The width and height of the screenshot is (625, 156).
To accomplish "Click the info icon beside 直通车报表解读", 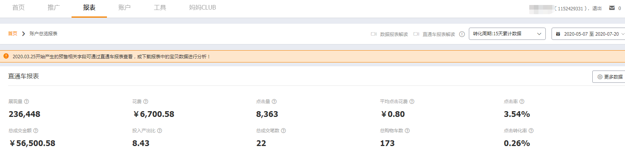I will [462, 34].
